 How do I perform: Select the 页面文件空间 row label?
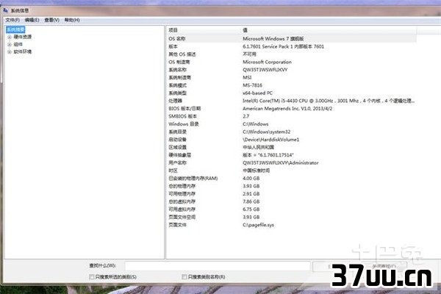tap(182, 218)
